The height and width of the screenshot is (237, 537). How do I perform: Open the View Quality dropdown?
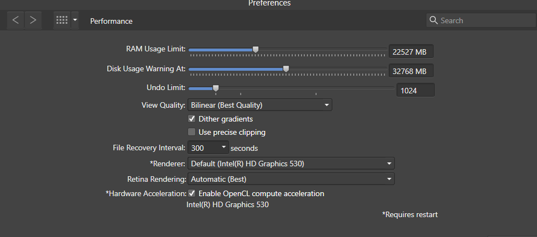click(x=259, y=105)
